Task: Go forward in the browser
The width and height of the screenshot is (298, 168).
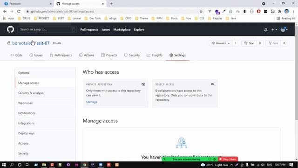Action: point(12,11)
